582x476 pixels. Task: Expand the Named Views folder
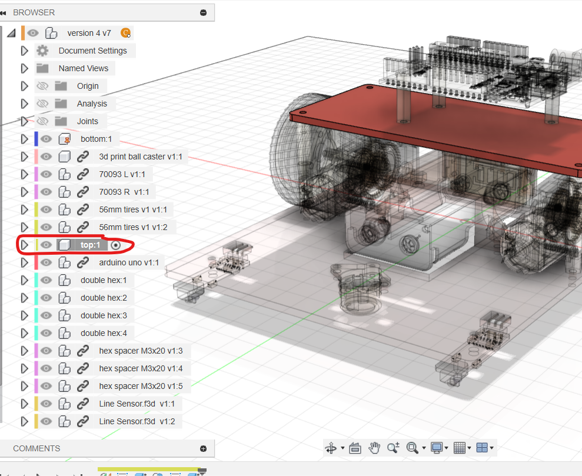click(x=24, y=68)
